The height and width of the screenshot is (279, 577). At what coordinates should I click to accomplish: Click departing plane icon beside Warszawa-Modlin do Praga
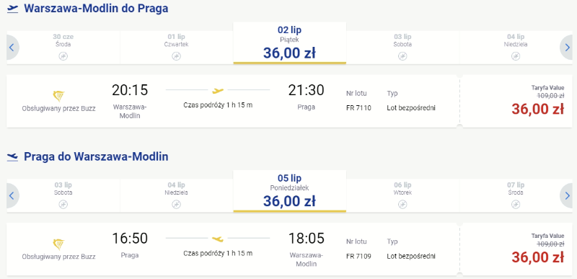pos(12,9)
